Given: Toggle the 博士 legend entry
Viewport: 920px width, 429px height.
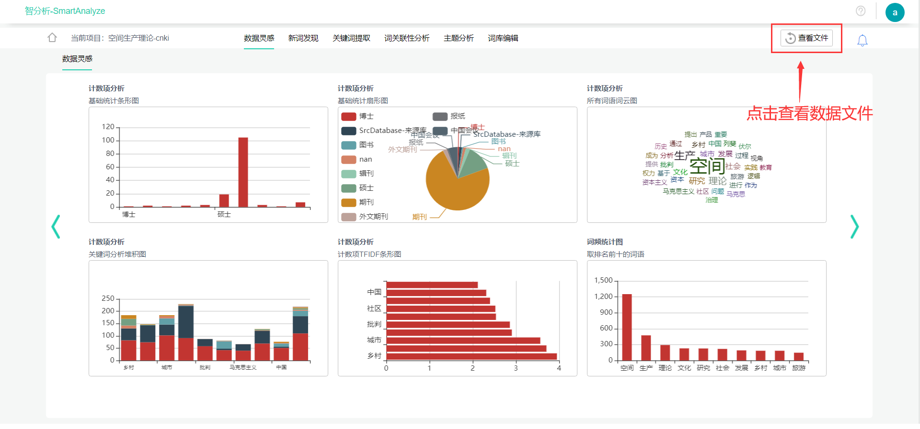Looking at the screenshot, I should tap(358, 116).
